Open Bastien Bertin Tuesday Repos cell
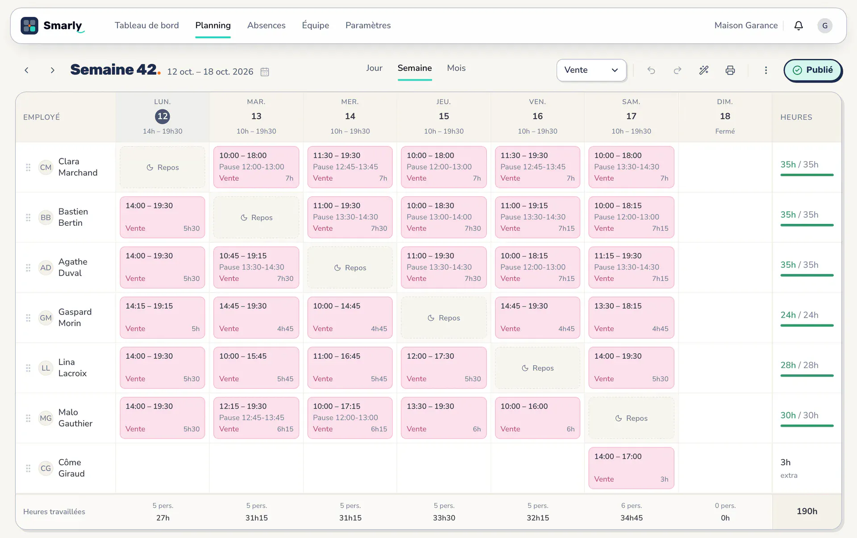Screen dimensions: 857x538 click(x=256, y=217)
